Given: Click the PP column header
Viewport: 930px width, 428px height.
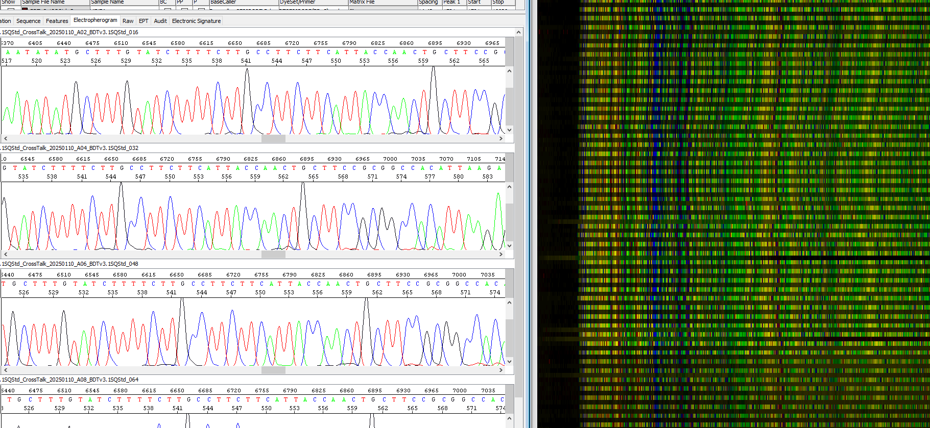Looking at the screenshot, I should pos(183,3).
